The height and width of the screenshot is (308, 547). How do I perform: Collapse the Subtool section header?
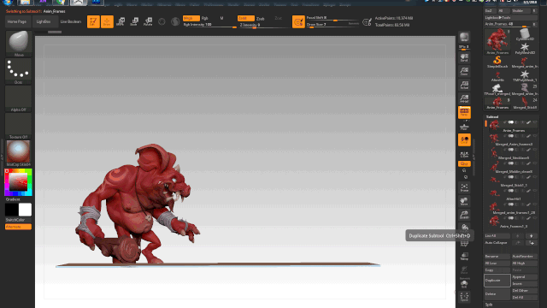pyautogui.click(x=492, y=117)
